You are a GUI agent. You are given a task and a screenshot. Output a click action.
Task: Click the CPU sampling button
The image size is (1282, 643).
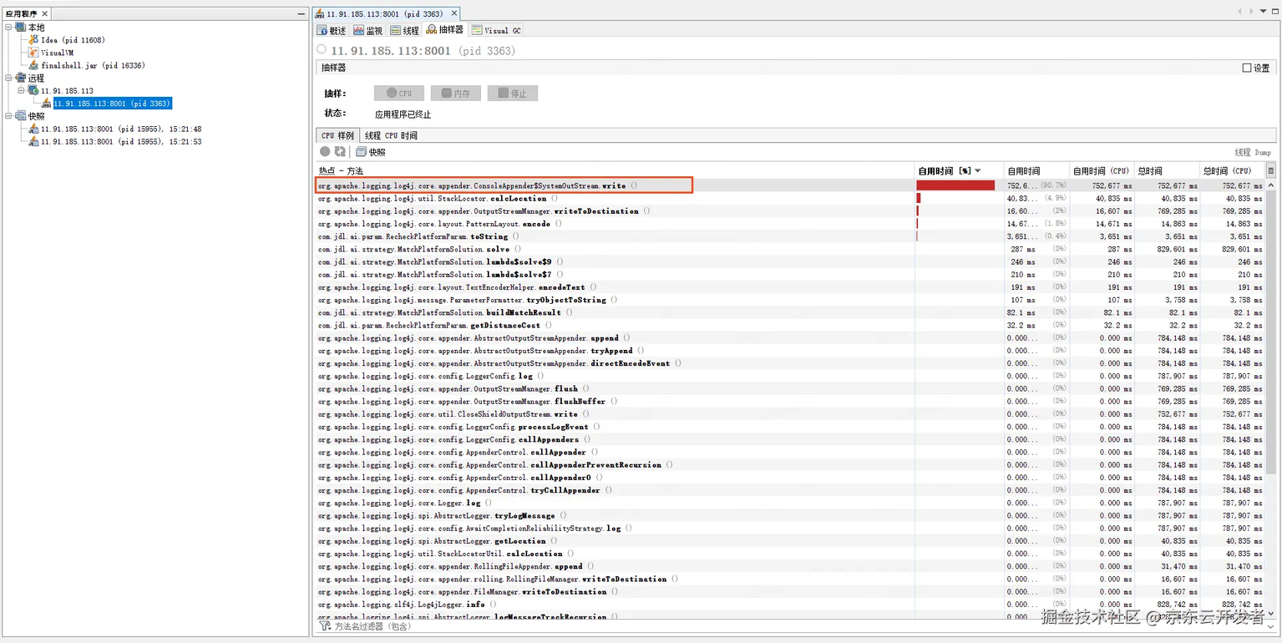399,94
